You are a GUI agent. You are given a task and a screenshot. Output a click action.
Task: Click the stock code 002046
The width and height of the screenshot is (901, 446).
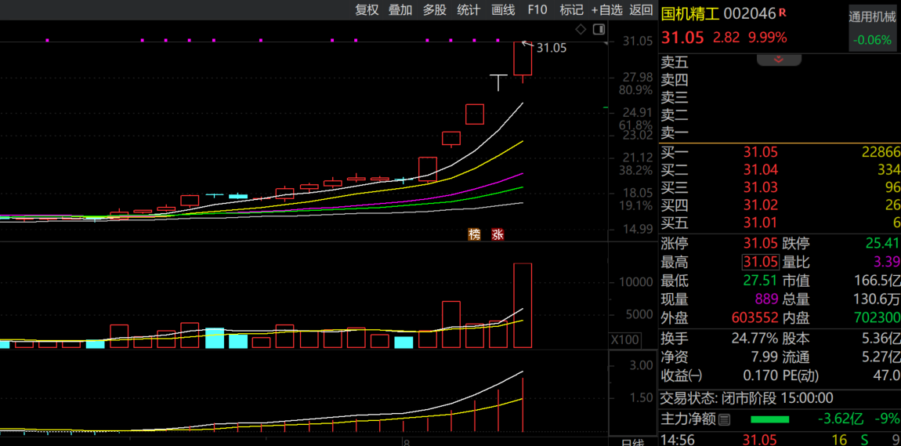point(749,13)
